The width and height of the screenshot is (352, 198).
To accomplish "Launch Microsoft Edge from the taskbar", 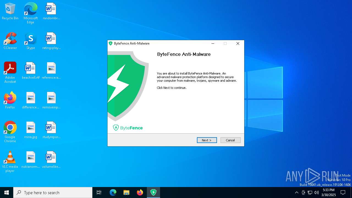I will 113,193.
